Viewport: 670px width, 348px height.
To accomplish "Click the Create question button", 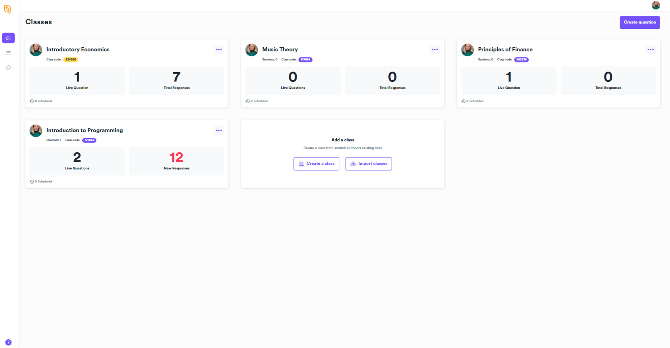I will point(640,22).
